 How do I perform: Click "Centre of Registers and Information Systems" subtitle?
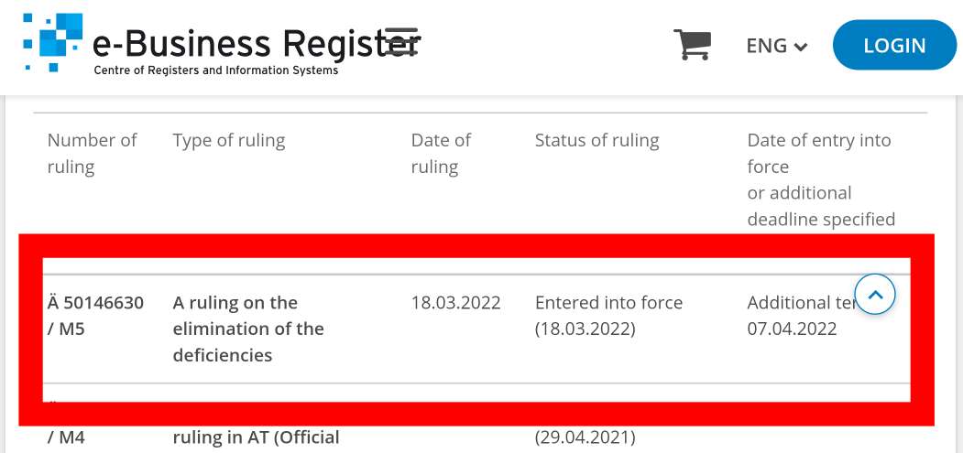click(x=216, y=70)
